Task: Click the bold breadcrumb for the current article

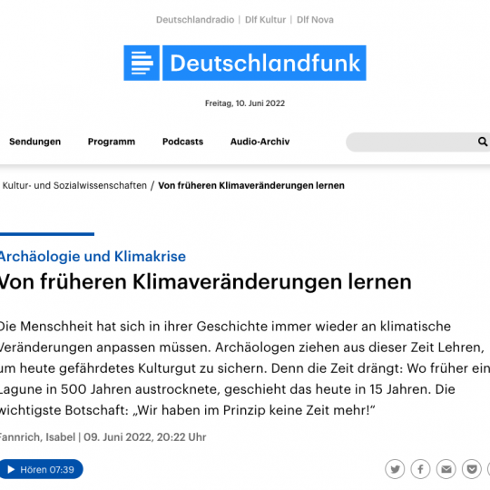Action: click(x=251, y=185)
